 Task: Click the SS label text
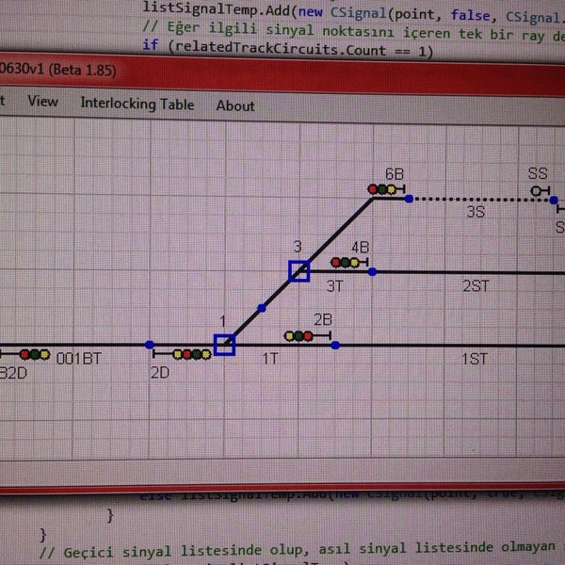point(538,173)
